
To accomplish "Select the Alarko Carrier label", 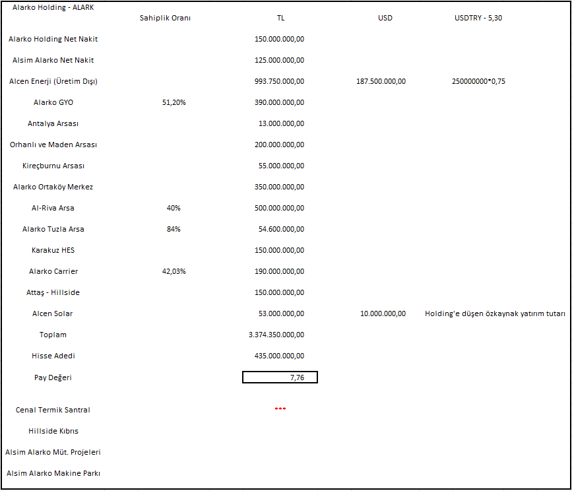I will point(53,272).
